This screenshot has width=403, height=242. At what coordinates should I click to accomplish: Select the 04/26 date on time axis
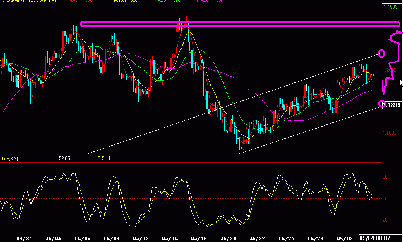click(287, 239)
